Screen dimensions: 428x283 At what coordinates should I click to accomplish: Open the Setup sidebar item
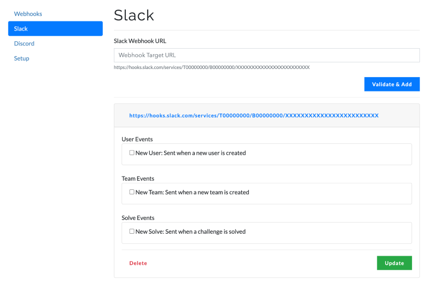[21, 58]
